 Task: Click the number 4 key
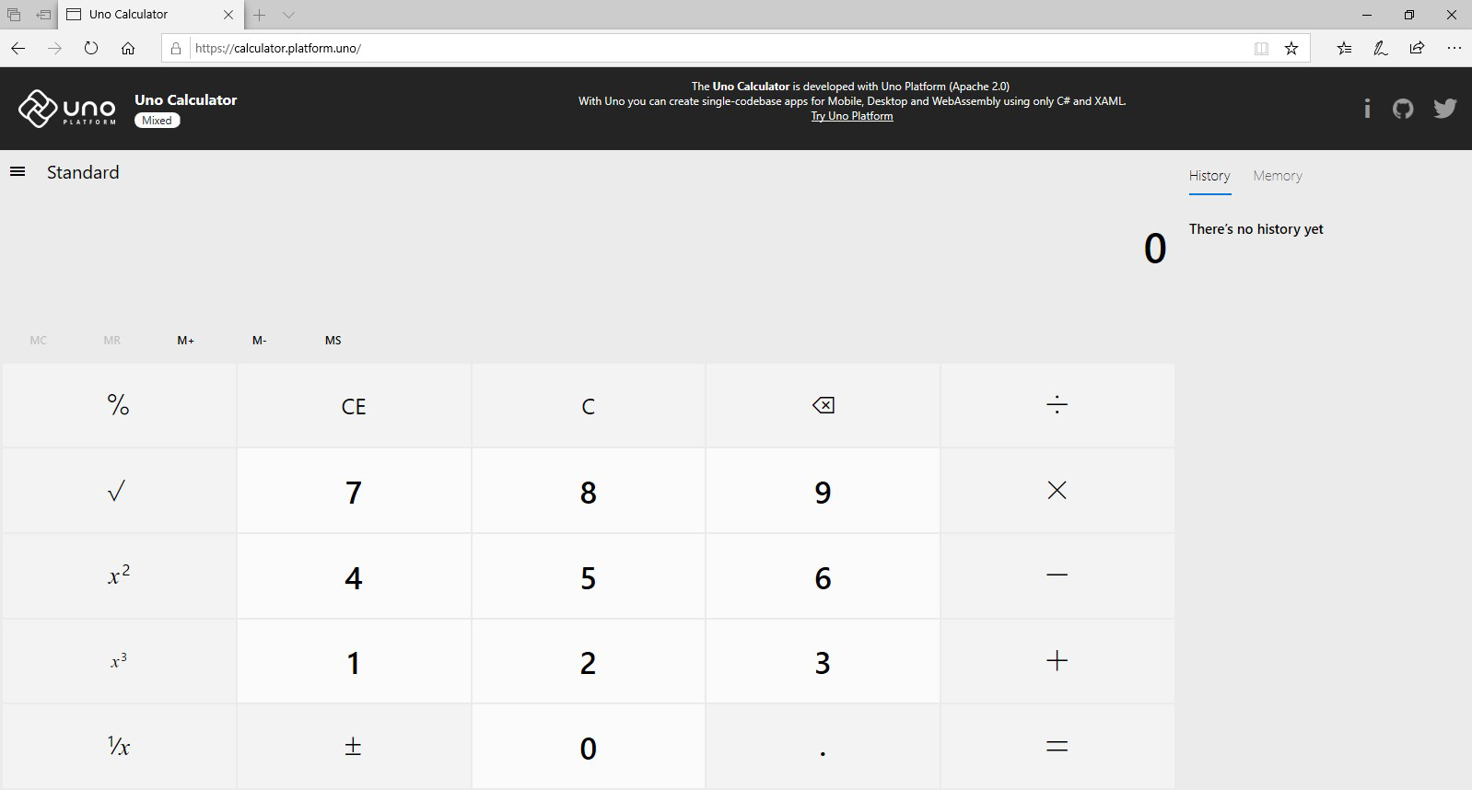[354, 575]
